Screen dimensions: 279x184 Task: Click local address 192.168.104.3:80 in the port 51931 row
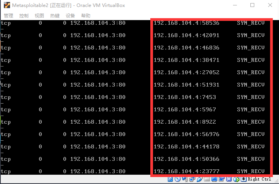tap(98, 85)
